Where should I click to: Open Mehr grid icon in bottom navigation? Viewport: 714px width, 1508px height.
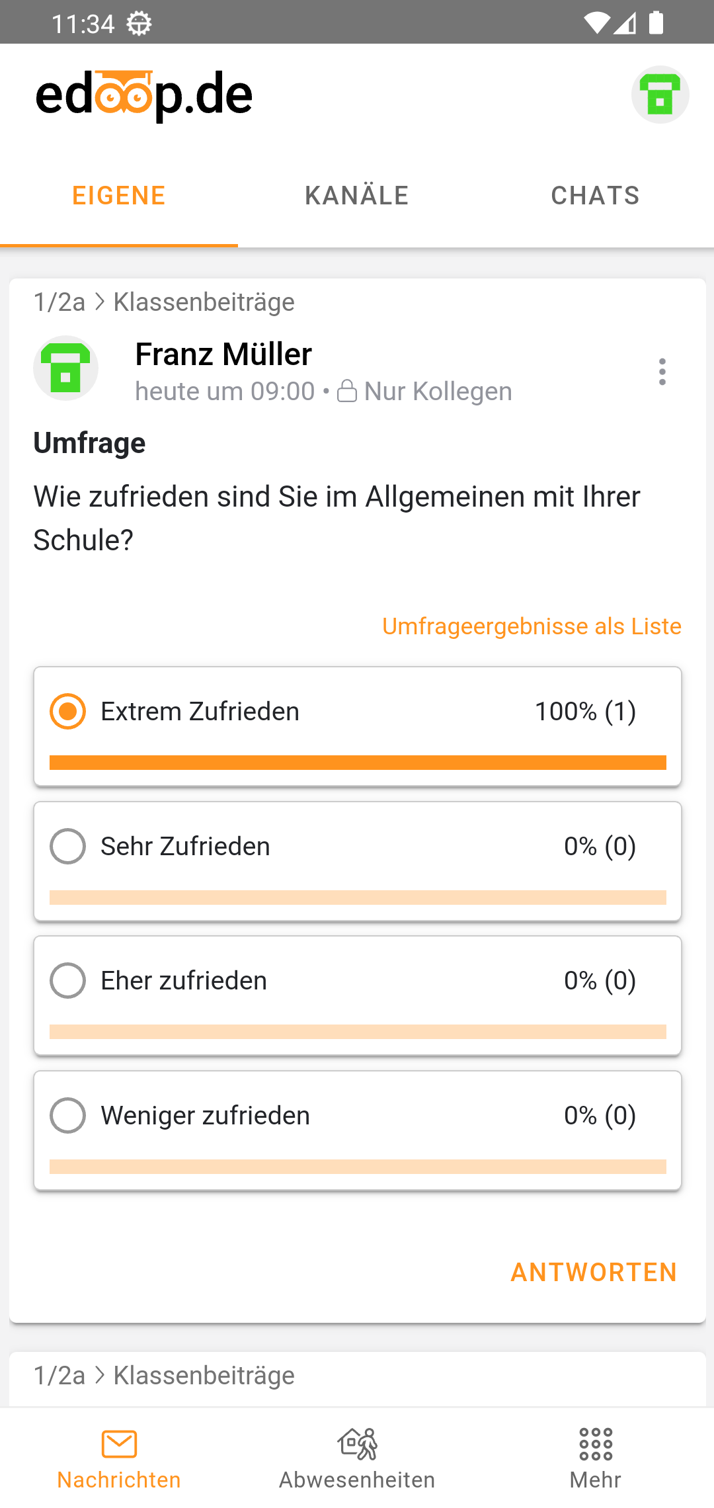pyautogui.click(x=595, y=1444)
